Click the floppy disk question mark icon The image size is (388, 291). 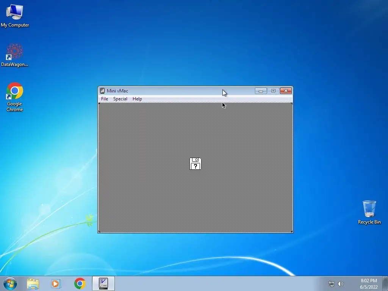coord(195,164)
